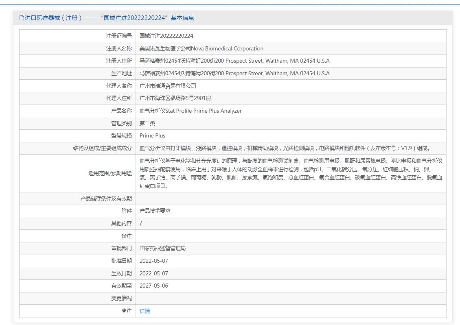
Task: Click the registration number value 国械注进20222220224
Action: click(166, 36)
